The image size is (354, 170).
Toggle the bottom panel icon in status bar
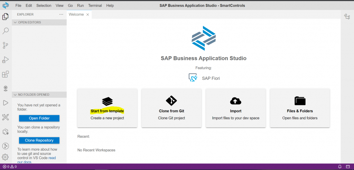pos(348,167)
